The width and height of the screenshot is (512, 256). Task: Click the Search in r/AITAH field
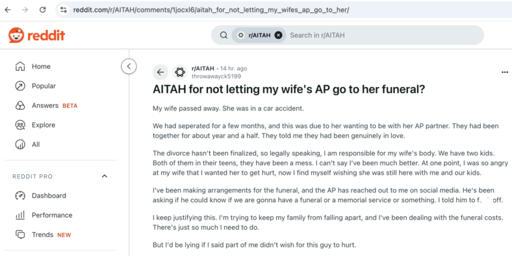(x=382, y=35)
